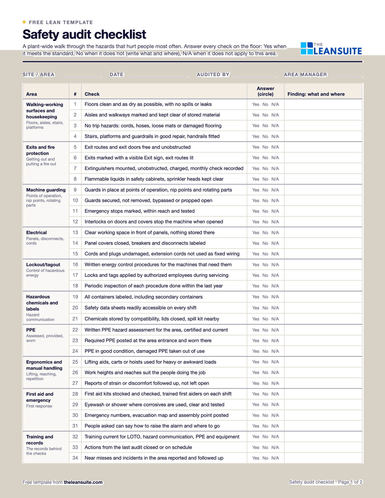Select the 'Walking-working surfaces and housekeeping' area cell
This screenshot has height=498, width=385.
[x=46, y=120]
